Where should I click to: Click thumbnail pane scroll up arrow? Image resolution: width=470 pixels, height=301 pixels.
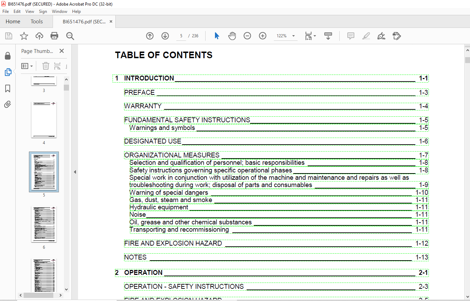(66, 79)
